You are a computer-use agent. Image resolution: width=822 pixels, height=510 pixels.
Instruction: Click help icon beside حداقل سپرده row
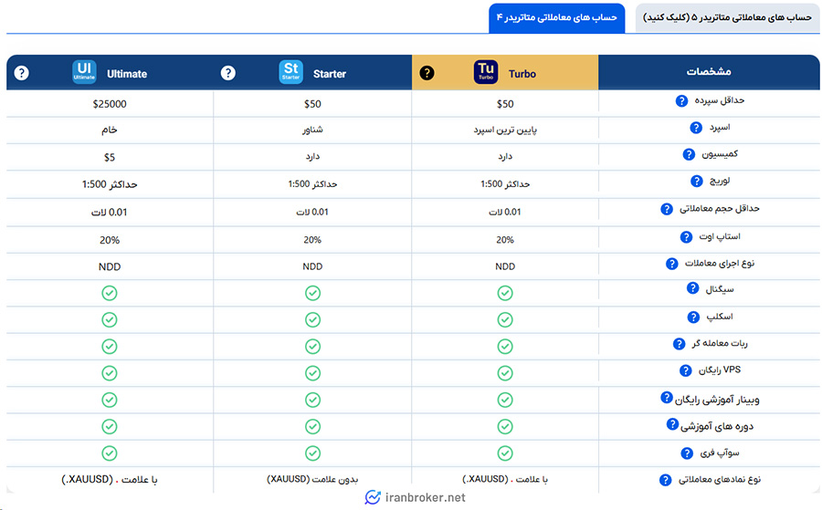pos(681,102)
